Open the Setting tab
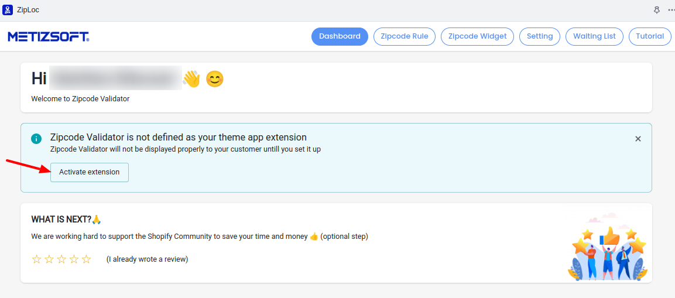The height and width of the screenshot is (298, 675). tap(539, 36)
